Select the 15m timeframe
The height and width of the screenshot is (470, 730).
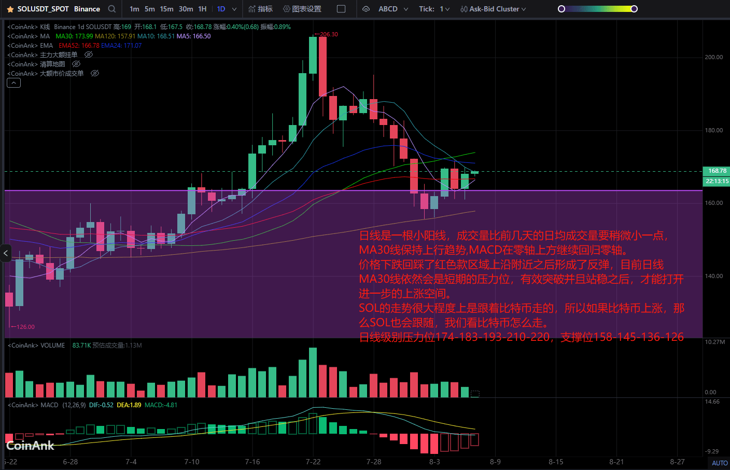[166, 9]
